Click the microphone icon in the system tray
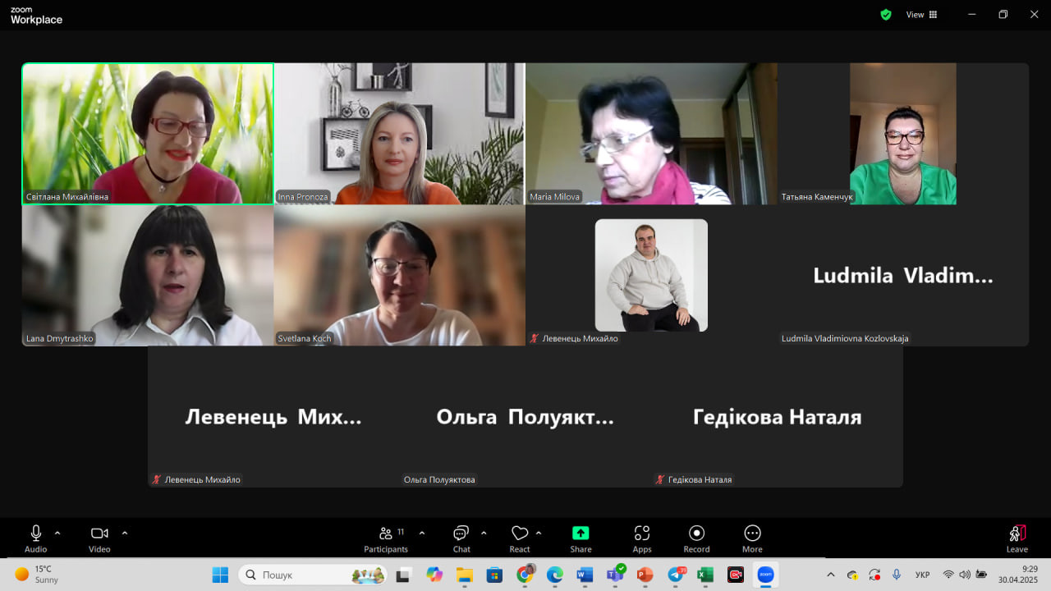1051x591 pixels. (897, 575)
